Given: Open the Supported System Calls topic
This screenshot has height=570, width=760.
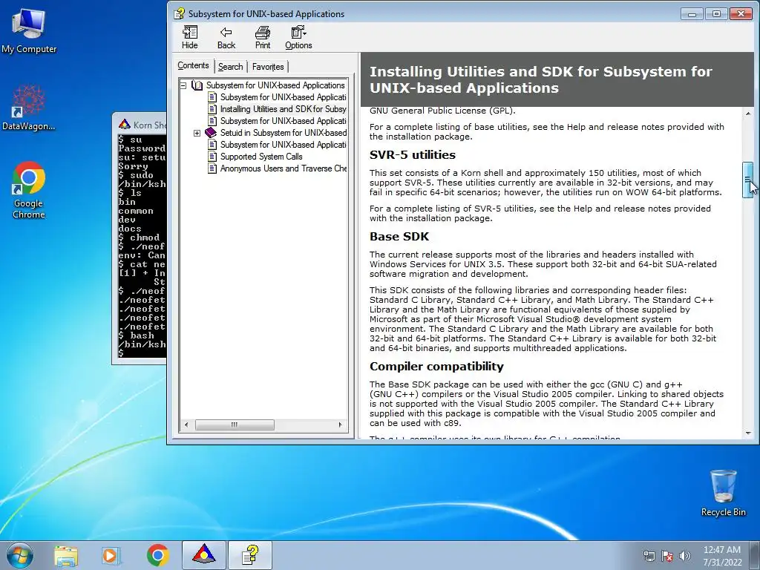Looking at the screenshot, I should point(261,157).
